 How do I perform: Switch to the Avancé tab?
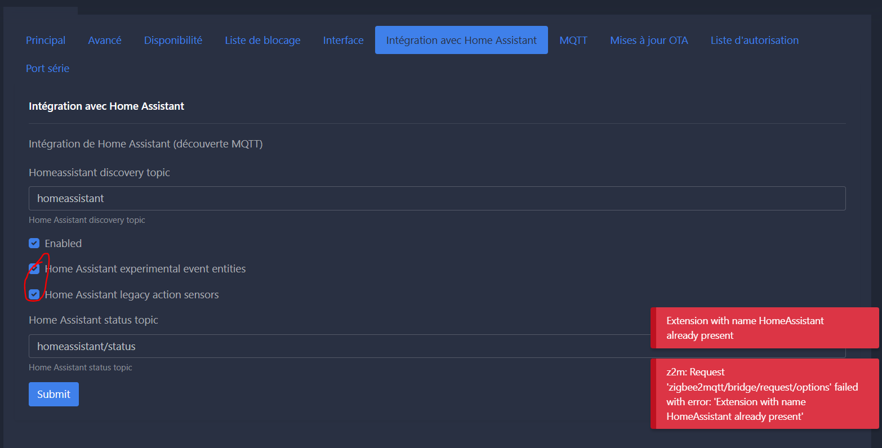click(105, 40)
